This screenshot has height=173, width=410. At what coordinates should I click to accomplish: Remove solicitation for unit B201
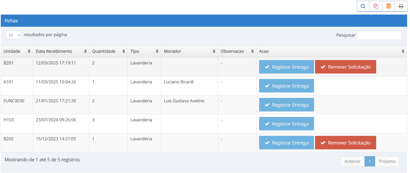[x=345, y=67]
